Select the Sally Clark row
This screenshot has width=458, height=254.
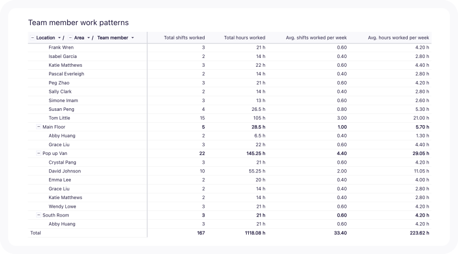click(x=230, y=91)
